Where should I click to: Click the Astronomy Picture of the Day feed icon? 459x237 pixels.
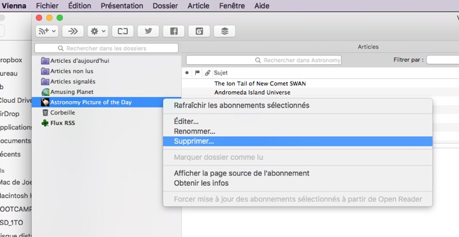tap(45, 102)
